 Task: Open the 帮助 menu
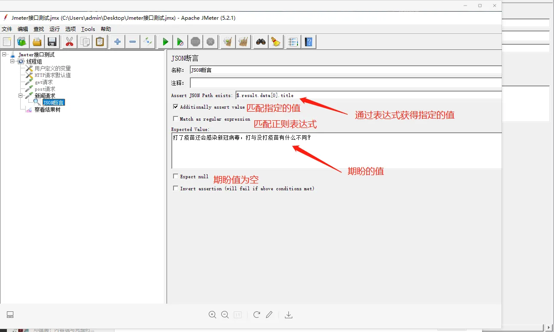(106, 29)
